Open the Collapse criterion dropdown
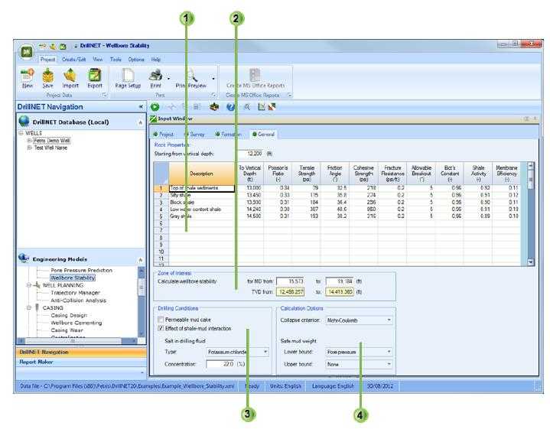The image size is (550, 429). pyautogui.click(x=389, y=320)
